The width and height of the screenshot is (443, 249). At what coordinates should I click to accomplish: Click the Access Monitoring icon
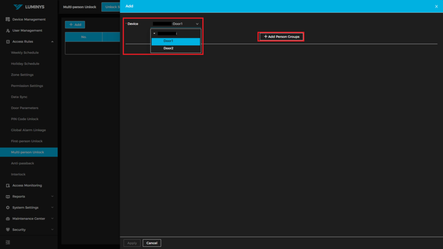[8, 185]
